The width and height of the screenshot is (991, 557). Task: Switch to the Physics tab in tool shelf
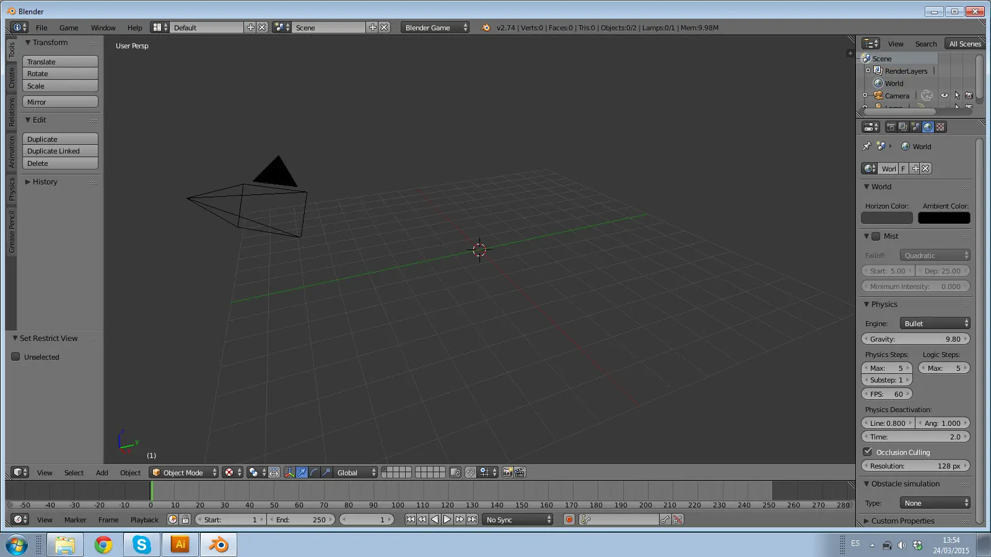click(11, 189)
